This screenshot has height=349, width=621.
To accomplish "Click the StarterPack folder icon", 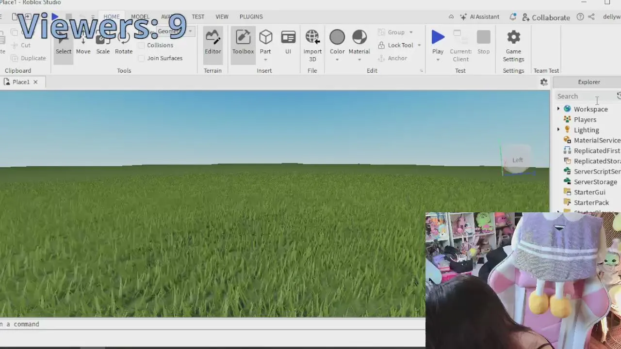I will tap(567, 203).
